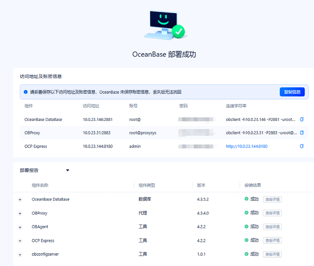Click the success icon for obconfigserver

pyautogui.click(x=247, y=254)
